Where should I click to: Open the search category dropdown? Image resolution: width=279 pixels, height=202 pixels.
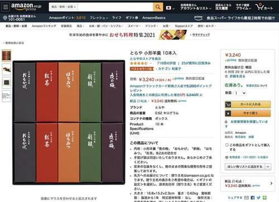64,7
